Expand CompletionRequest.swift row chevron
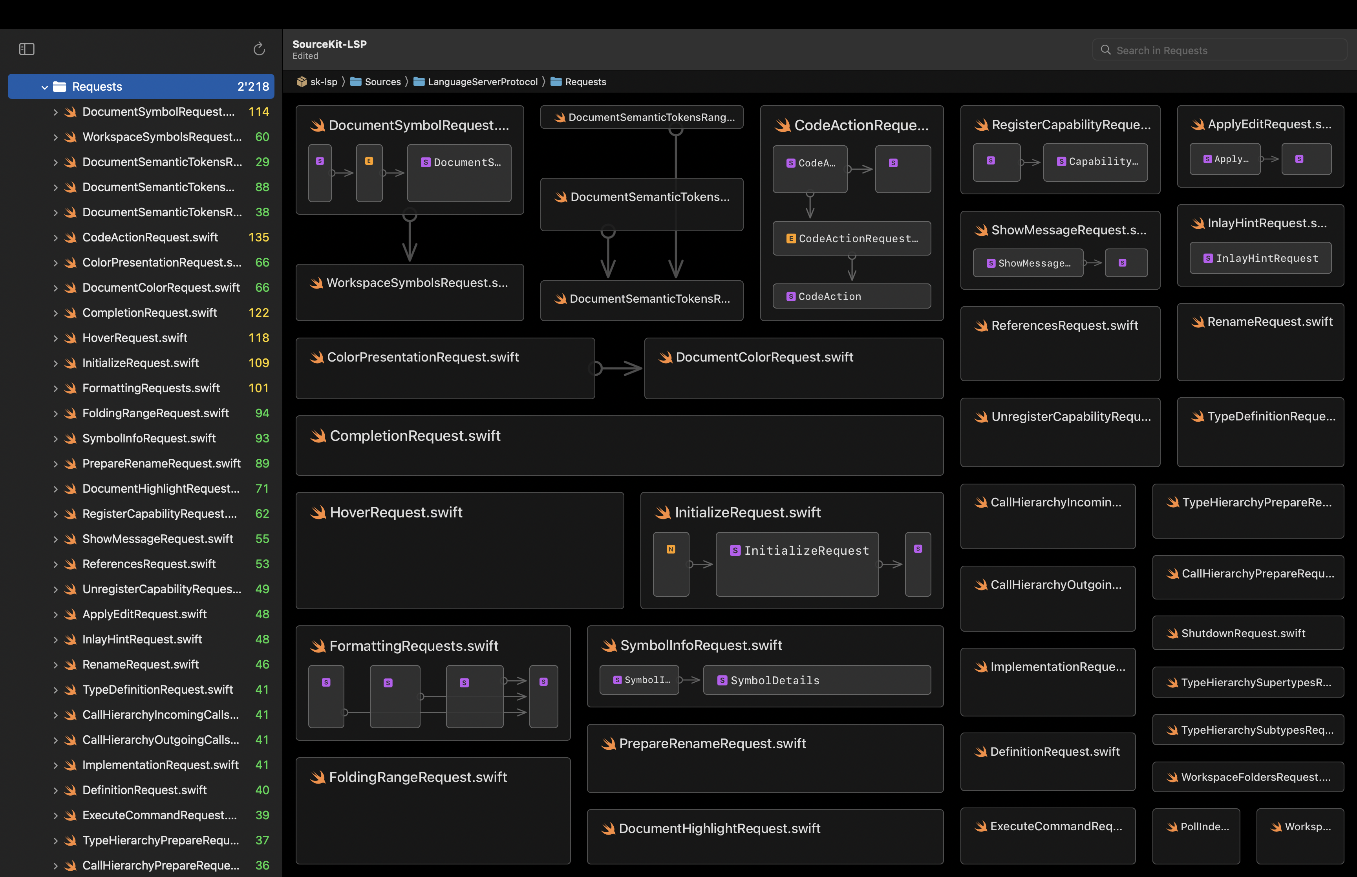The height and width of the screenshot is (877, 1357). (x=55, y=313)
